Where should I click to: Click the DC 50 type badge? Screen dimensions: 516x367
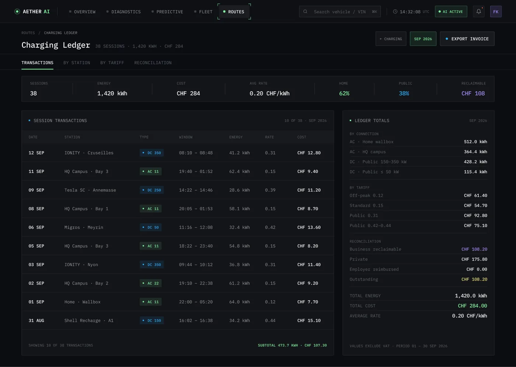click(150, 227)
